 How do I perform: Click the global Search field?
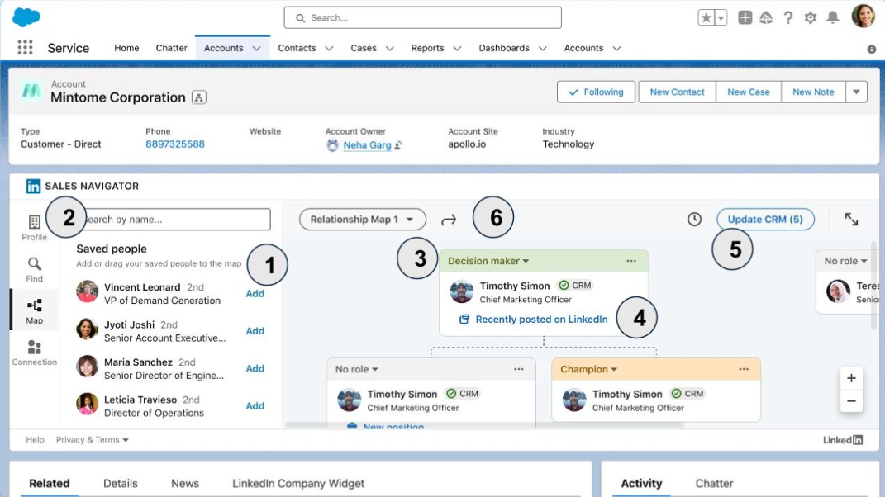tap(423, 17)
